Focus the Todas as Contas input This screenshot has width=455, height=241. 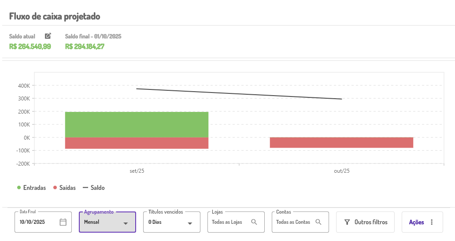coord(293,222)
